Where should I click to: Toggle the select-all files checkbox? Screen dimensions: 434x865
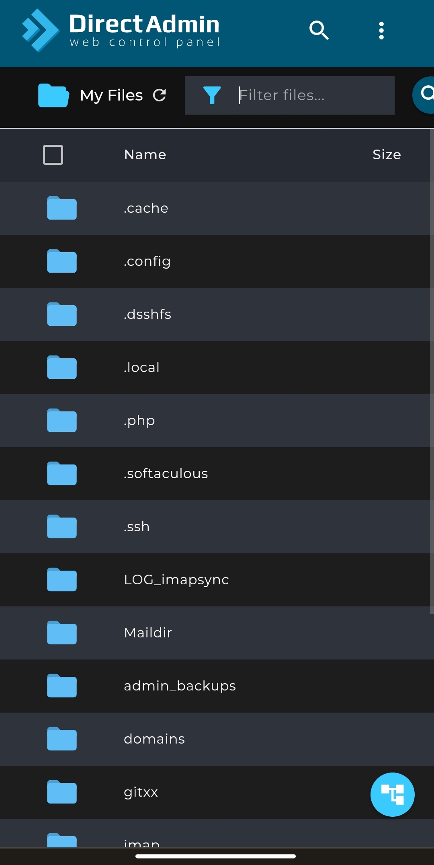point(53,155)
